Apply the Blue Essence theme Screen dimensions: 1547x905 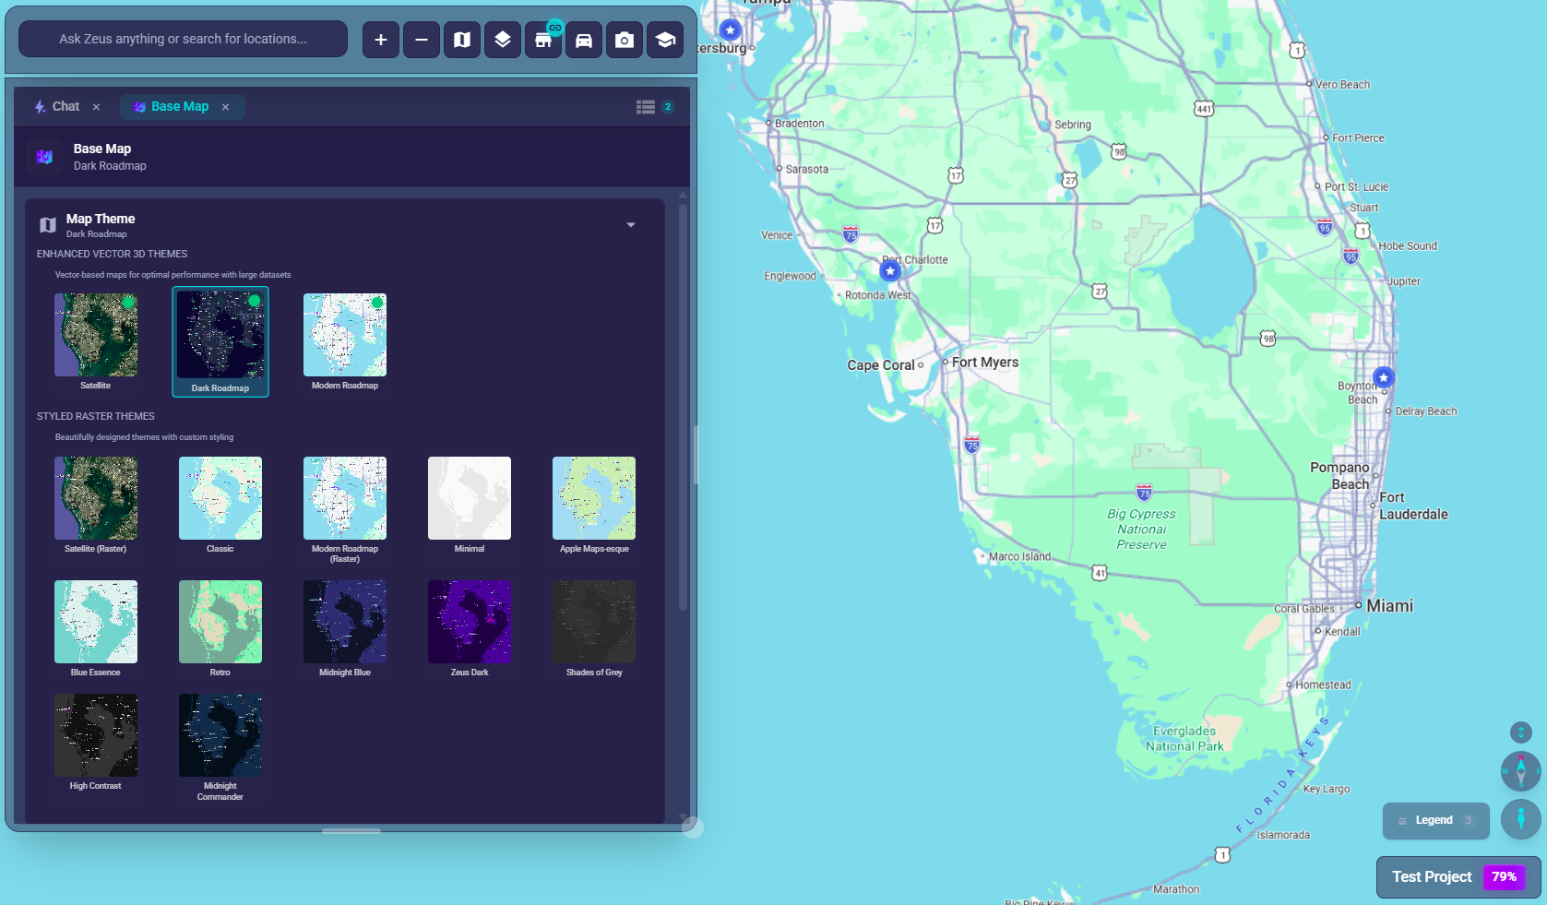point(96,628)
